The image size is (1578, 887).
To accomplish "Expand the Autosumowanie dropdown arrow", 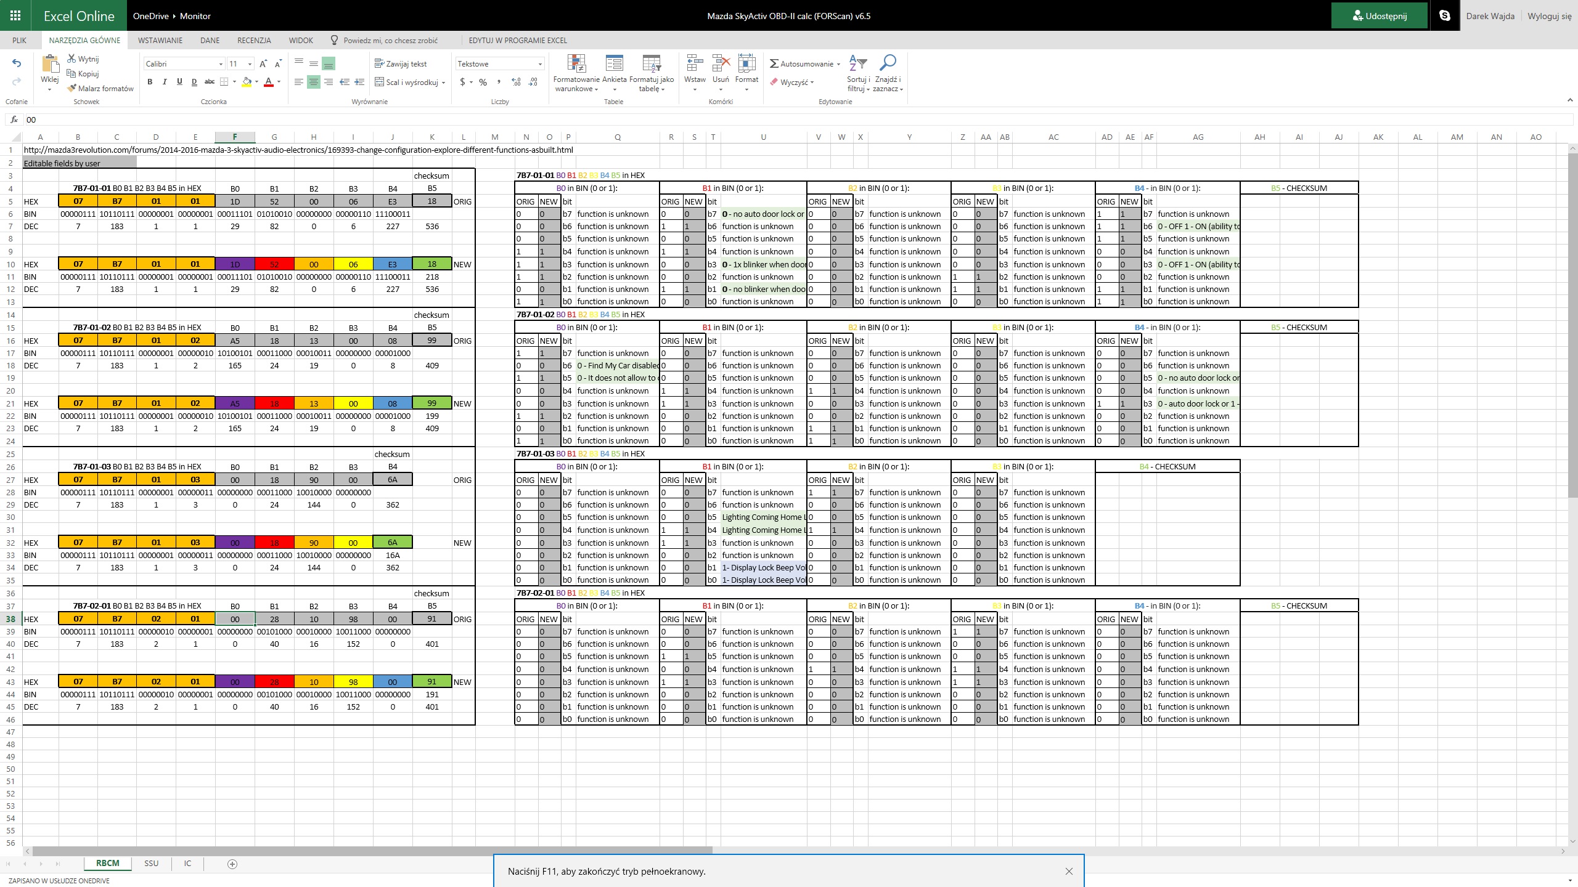I will coord(838,64).
